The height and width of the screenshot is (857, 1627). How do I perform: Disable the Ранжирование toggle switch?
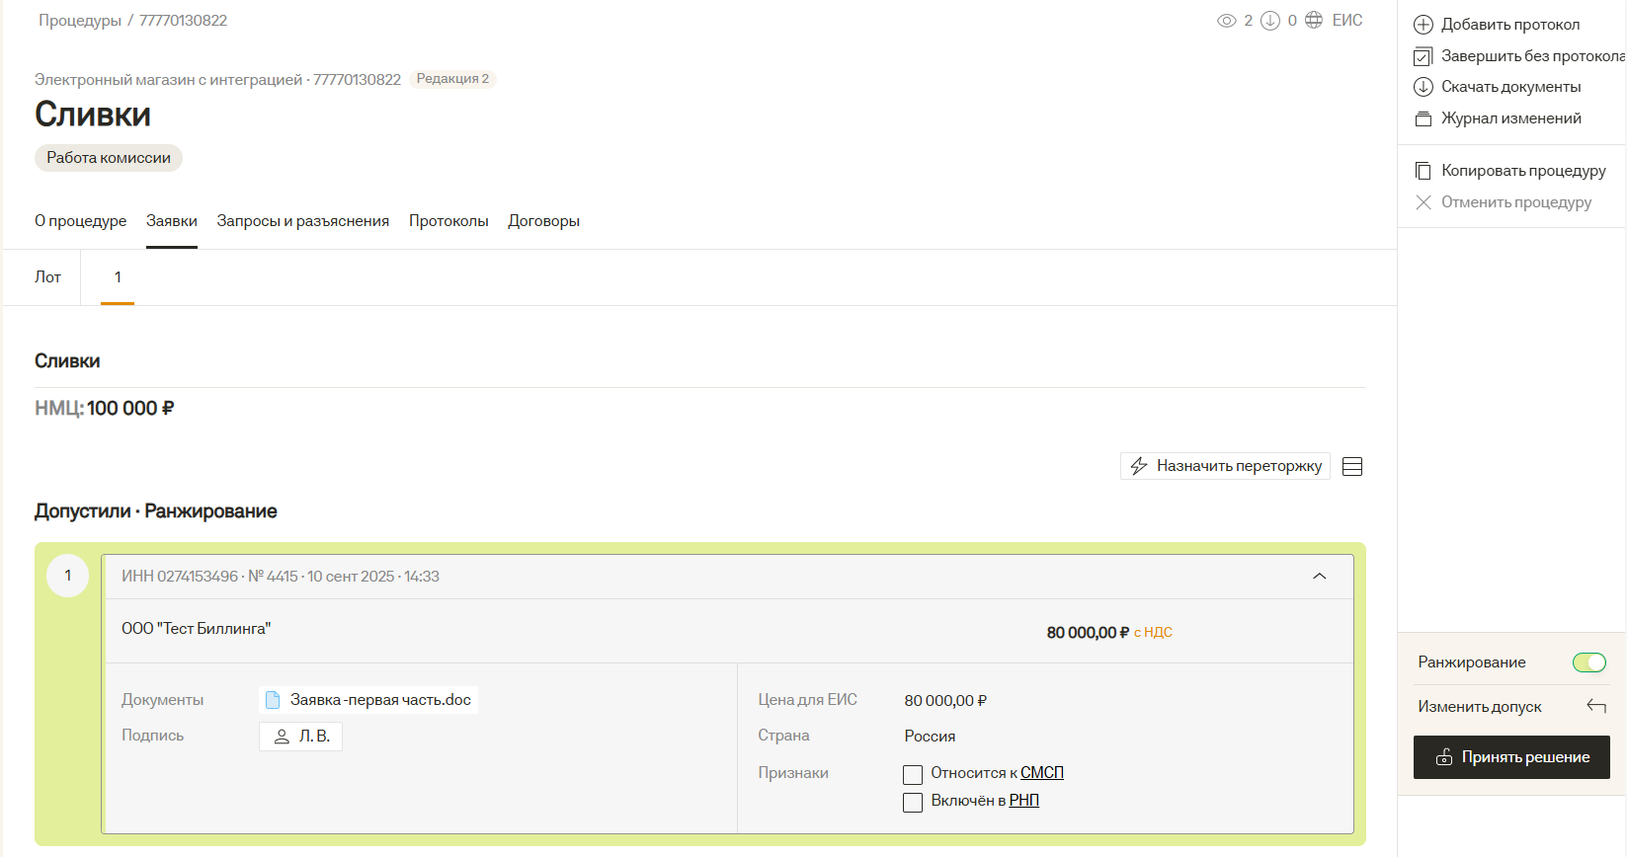(1588, 662)
